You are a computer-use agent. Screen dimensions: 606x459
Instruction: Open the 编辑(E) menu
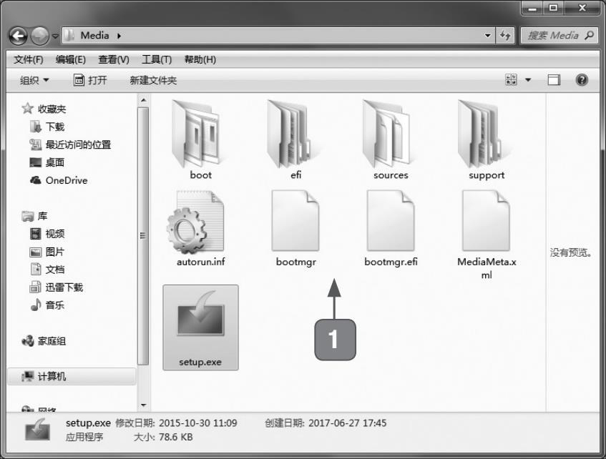click(x=70, y=59)
